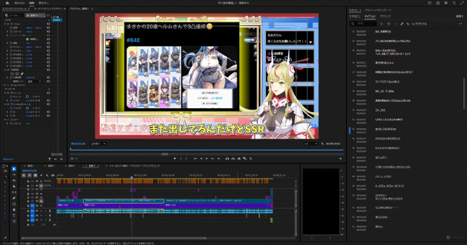The height and width of the screenshot is (245, 467).
Task: Open the blend mode dropdown
Action: 34,81
